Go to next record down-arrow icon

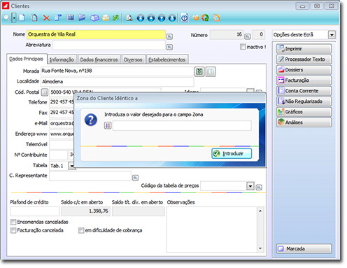pyautogui.click(x=162, y=18)
